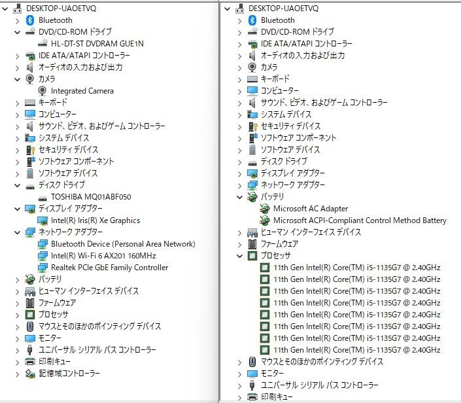Screen dimensions: 461x403
Task: Click the Bluetooth Device Personal Area Network icon
Action: 43,244
